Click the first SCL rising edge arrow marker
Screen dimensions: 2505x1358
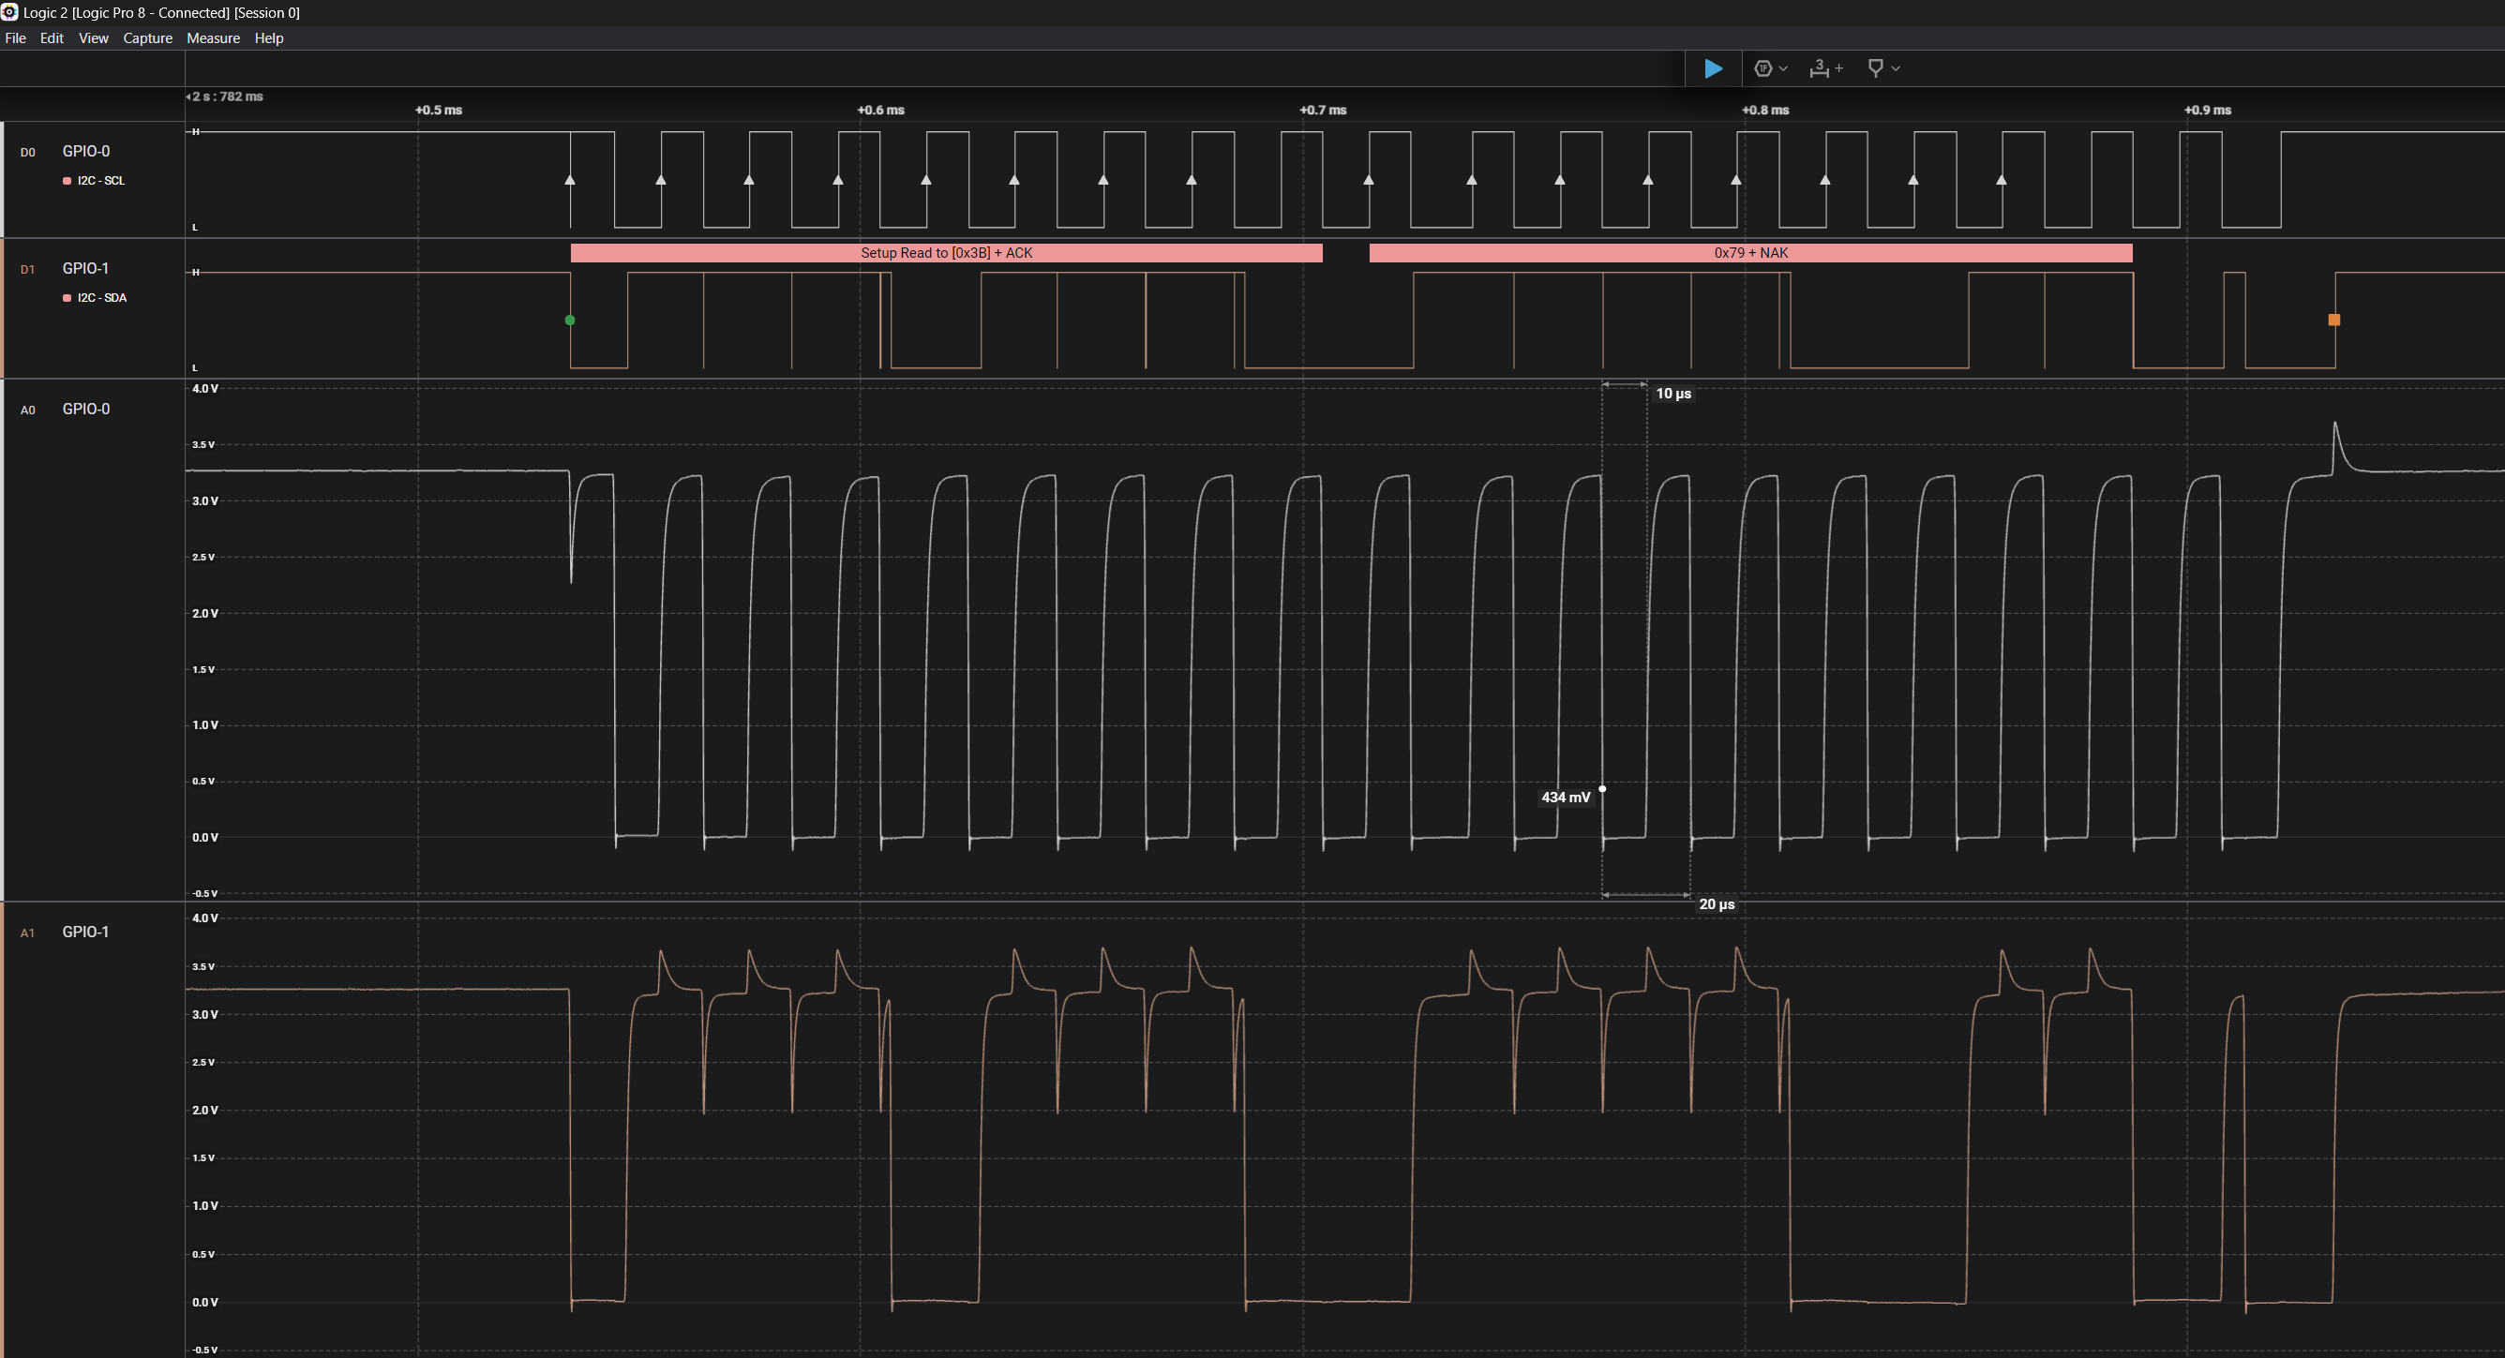pyautogui.click(x=570, y=180)
